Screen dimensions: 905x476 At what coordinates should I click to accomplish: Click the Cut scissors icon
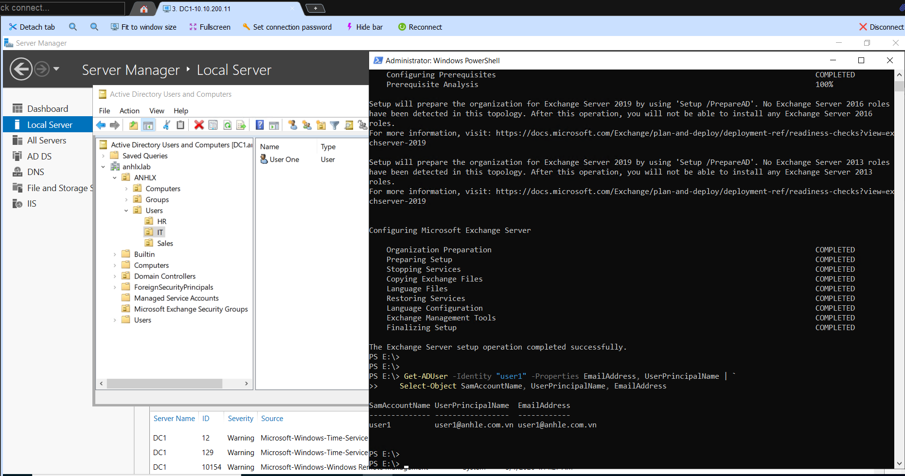pyautogui.click(x=166, y=125)
